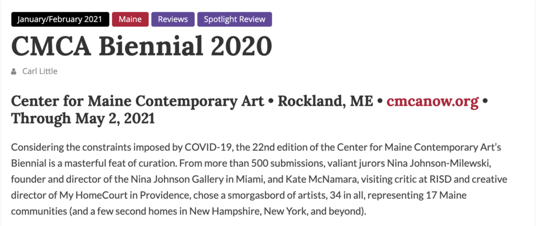Click the CMCA Biennial 2020 headline
Image resolution: width=536 pixels, height=226 pixels.
[141, 46]
